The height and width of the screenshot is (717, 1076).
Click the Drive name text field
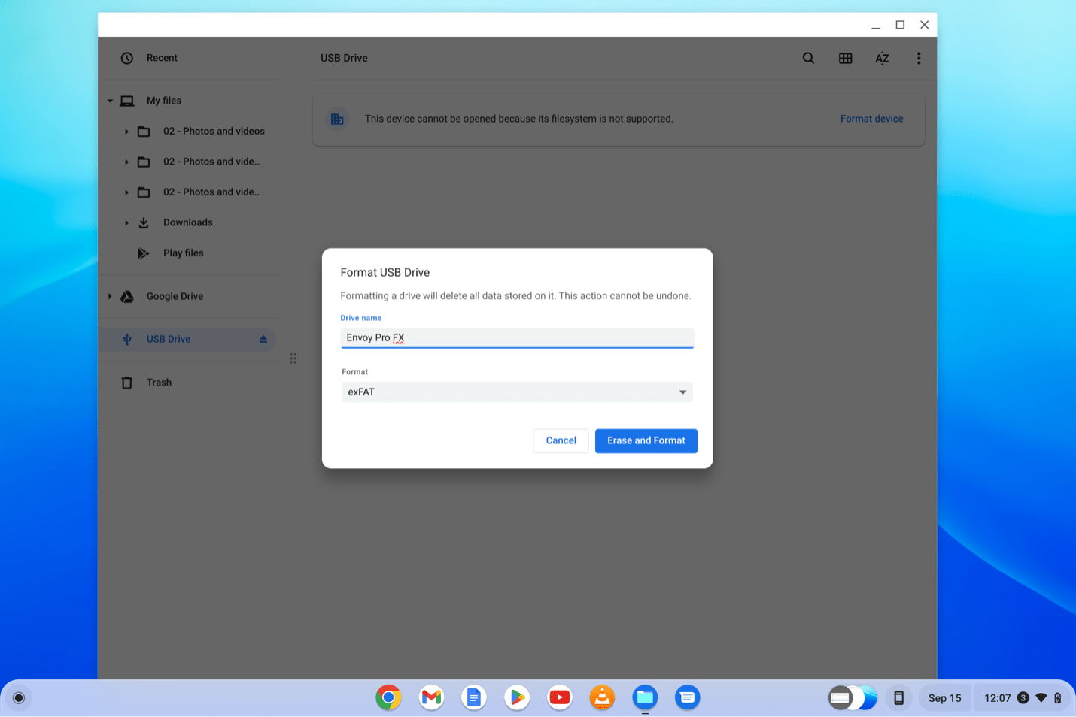coord(517,338)
